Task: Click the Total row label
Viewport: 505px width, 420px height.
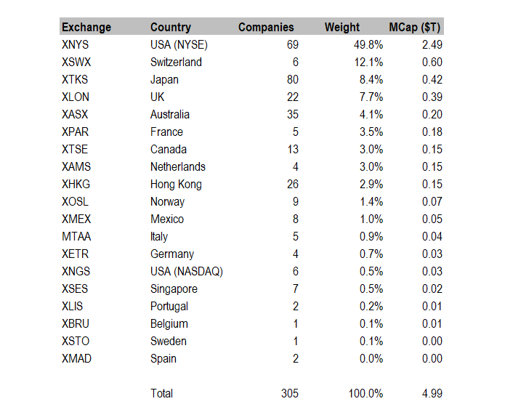Action: tap(161, 394)
